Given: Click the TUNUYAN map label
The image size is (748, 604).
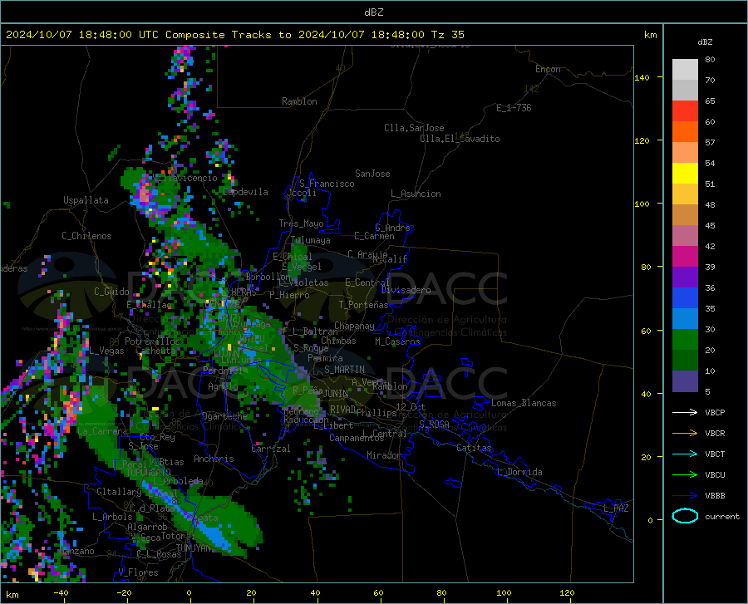Looking at the screenshot, I should (x=193, y=548).
